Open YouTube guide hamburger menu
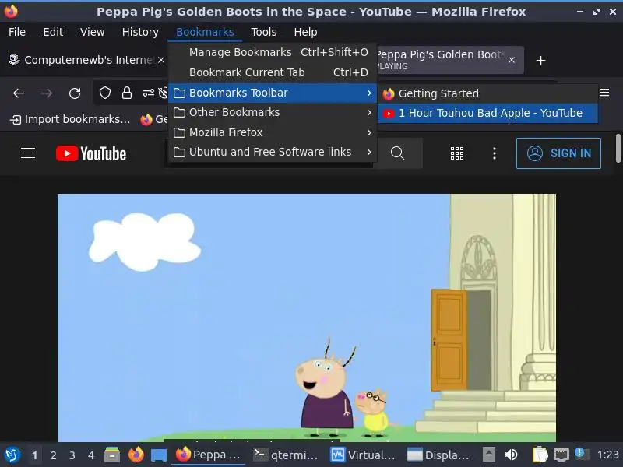Screen dimensions: 623x467 [x=28, y=153]
